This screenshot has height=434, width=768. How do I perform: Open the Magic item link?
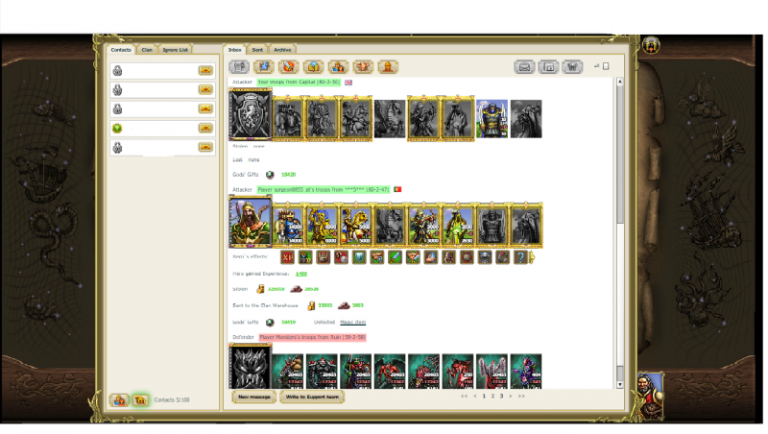point(352,322)
